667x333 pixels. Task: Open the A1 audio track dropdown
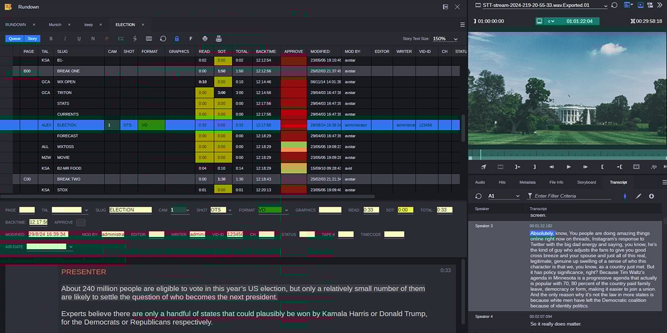click(x=504, y=196)
